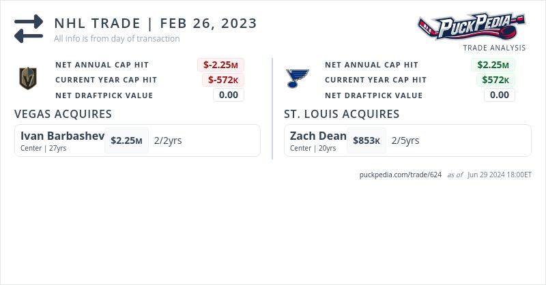This screenshot has width=546, height=285.
Task: Open the puckpedia.com/trade/624 link
Action: tap(401, 175)
